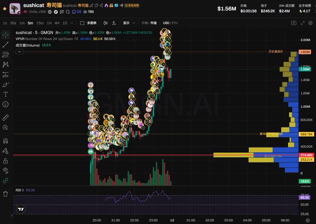Select the text annotation tool
The image size is (316, 224).
tap(6, 94)
